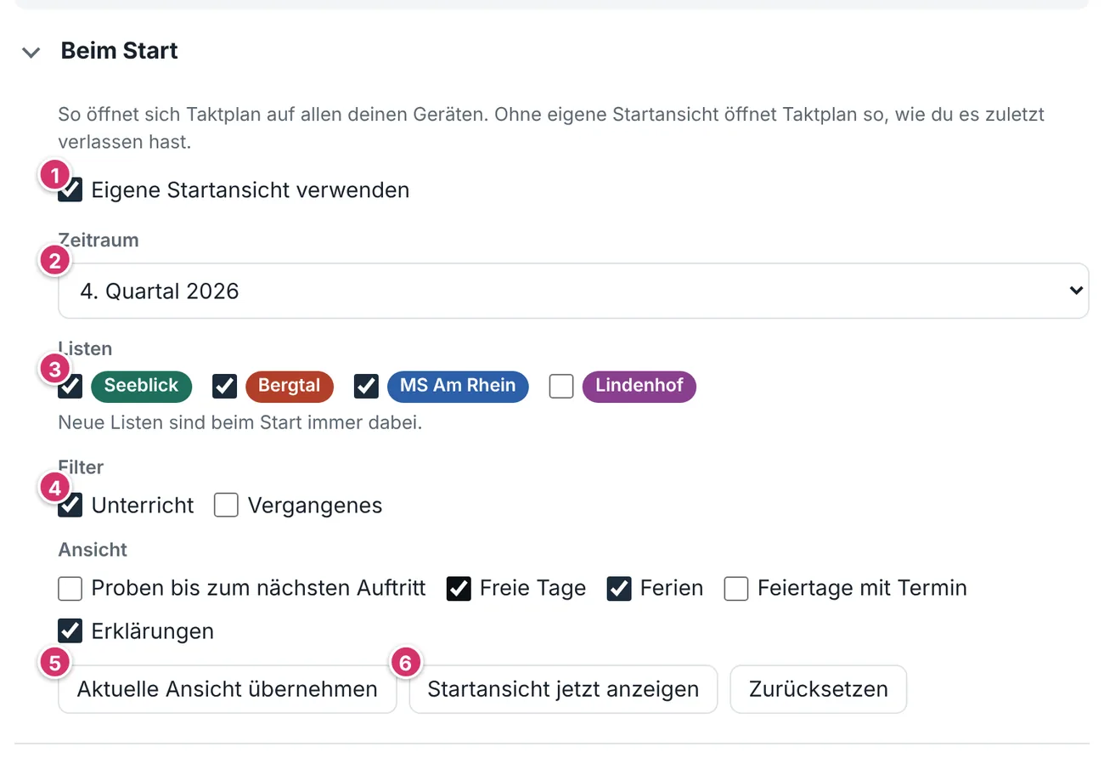Open the Zeitraum dropdown showing 4. Quartal 2026
The height and width of the screenshot is (758, 1104).
pos(573,291)
